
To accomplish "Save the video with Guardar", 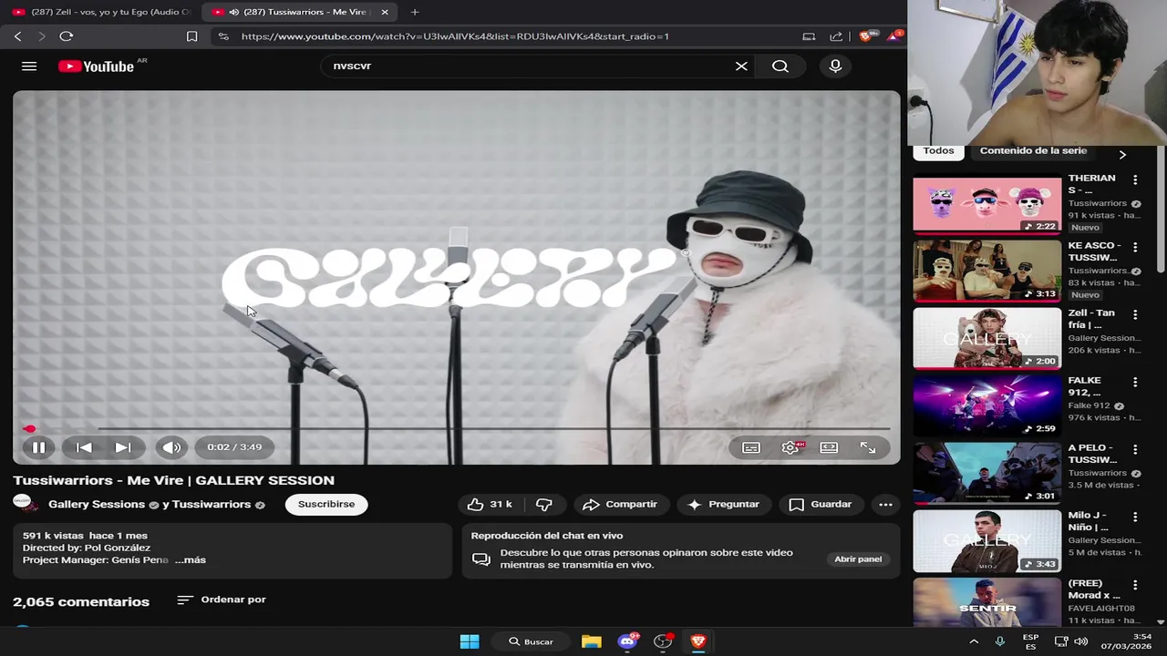I will [x=821, y=504].
